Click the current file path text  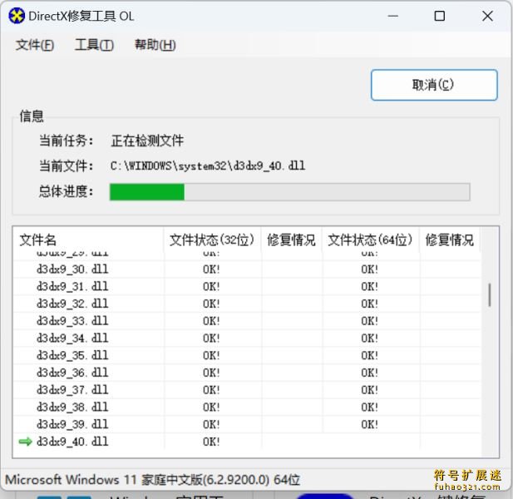point(208,166)
